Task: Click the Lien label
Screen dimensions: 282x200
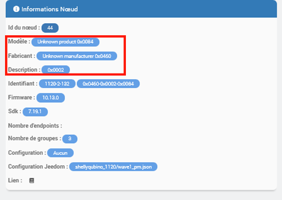Action: click(x=15, y=180)
